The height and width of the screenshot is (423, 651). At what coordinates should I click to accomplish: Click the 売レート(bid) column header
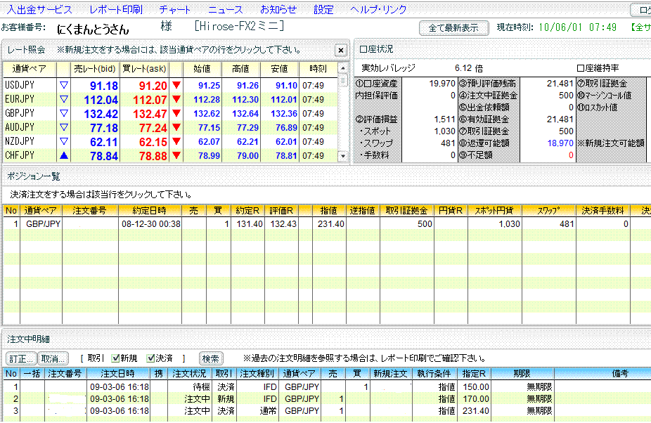point(95,69)
